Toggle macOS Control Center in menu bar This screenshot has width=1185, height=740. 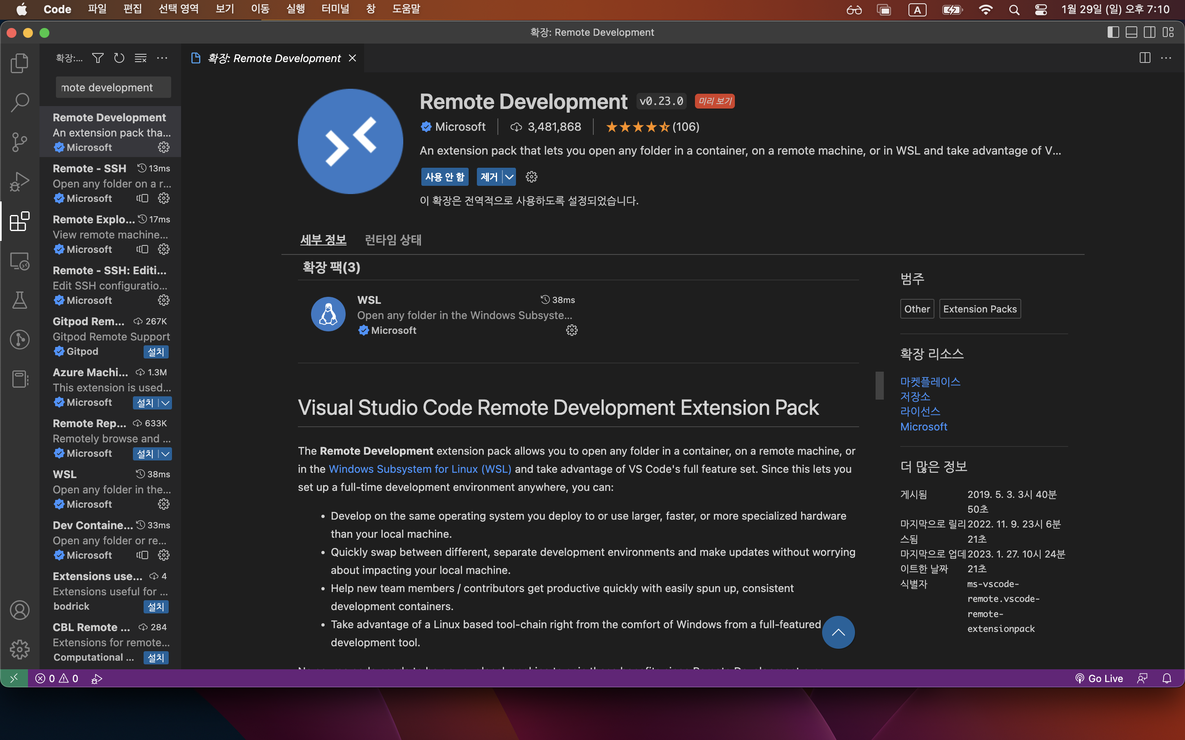click(x=1041, y=9)
